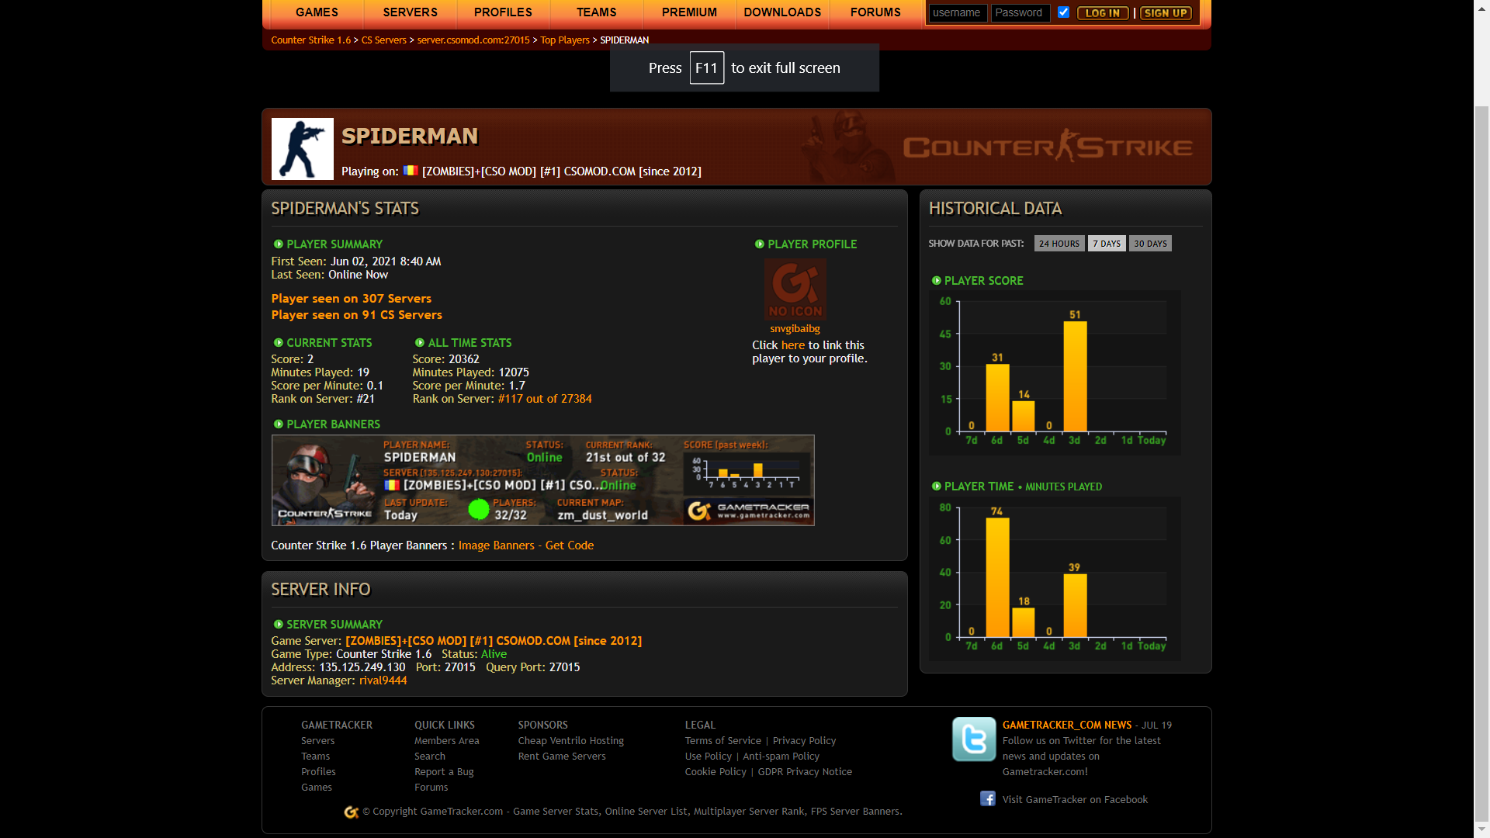Click the SPIDERMAN player banner image
Screen dimensions: 1490x838
542,480
